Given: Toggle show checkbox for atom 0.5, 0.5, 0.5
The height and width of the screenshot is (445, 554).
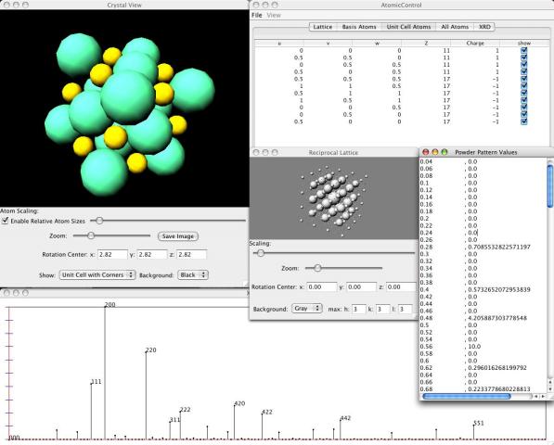Looking at the screenshot, I should coord(524,79).
